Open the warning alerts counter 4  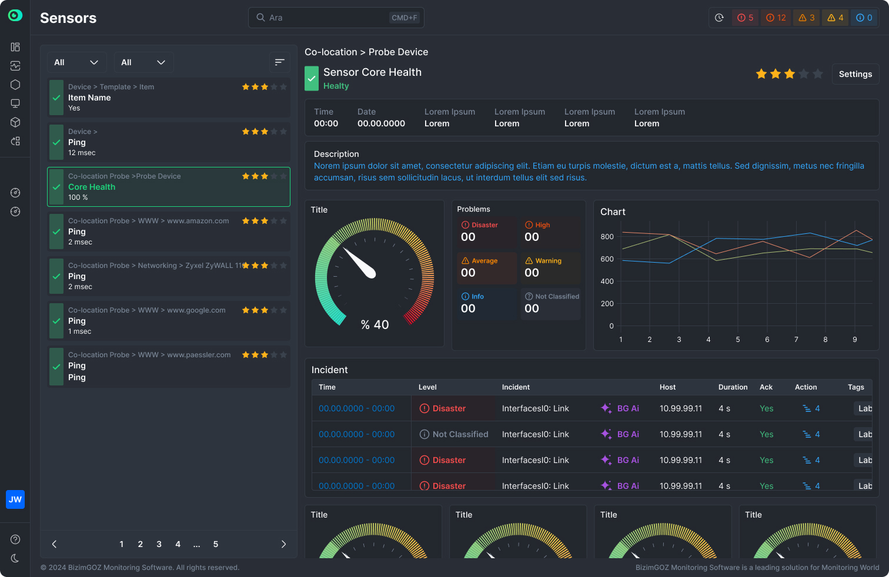pyautogui.click(x=835, y=18)
